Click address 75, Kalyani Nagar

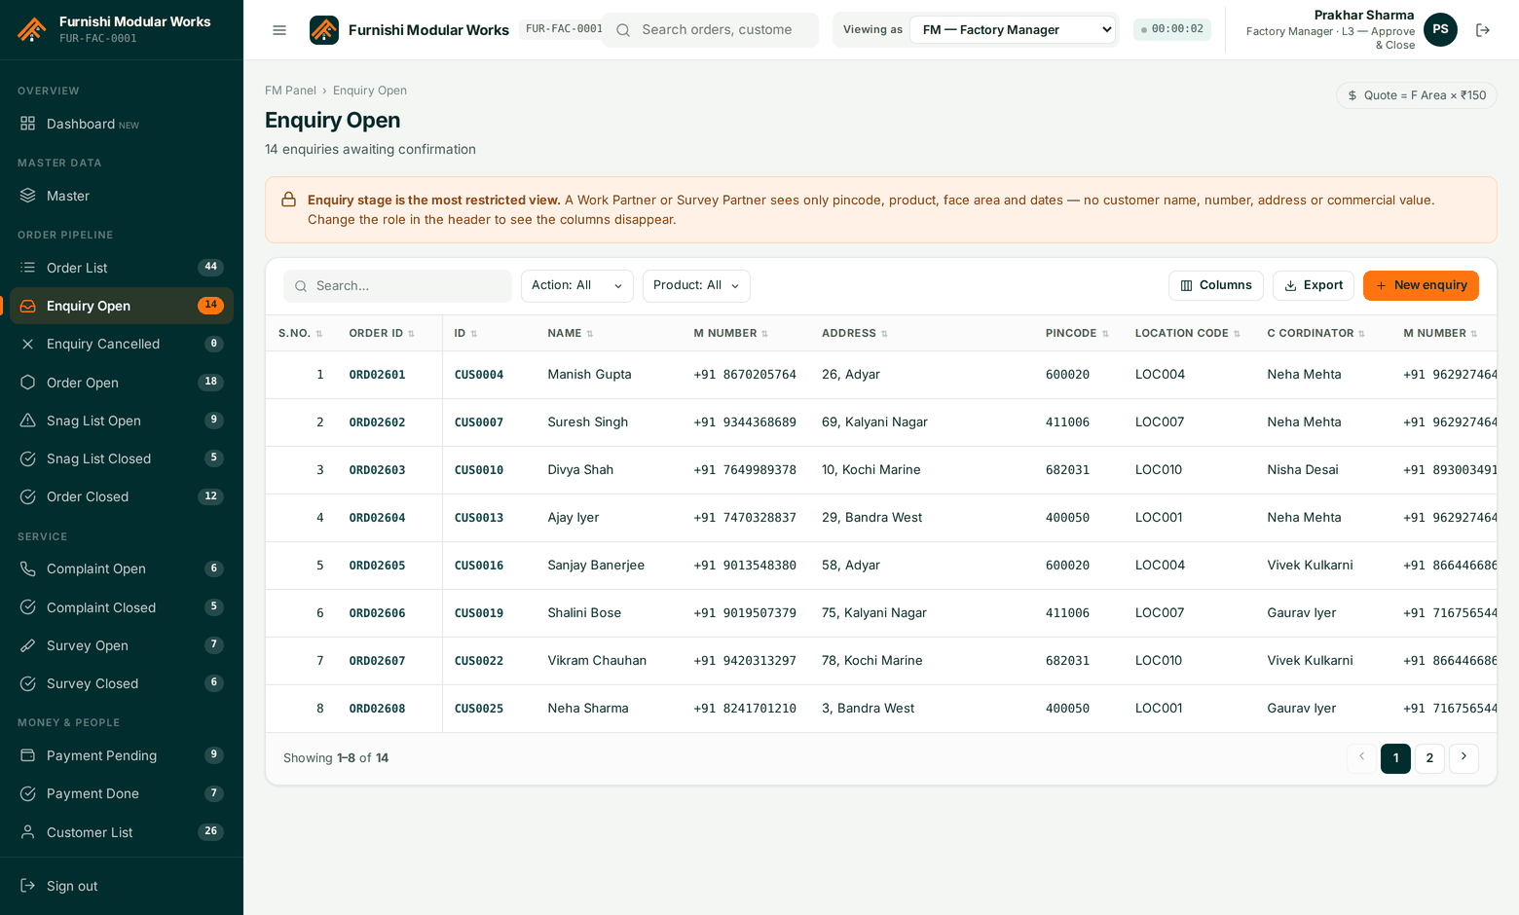tap(874, 612)
